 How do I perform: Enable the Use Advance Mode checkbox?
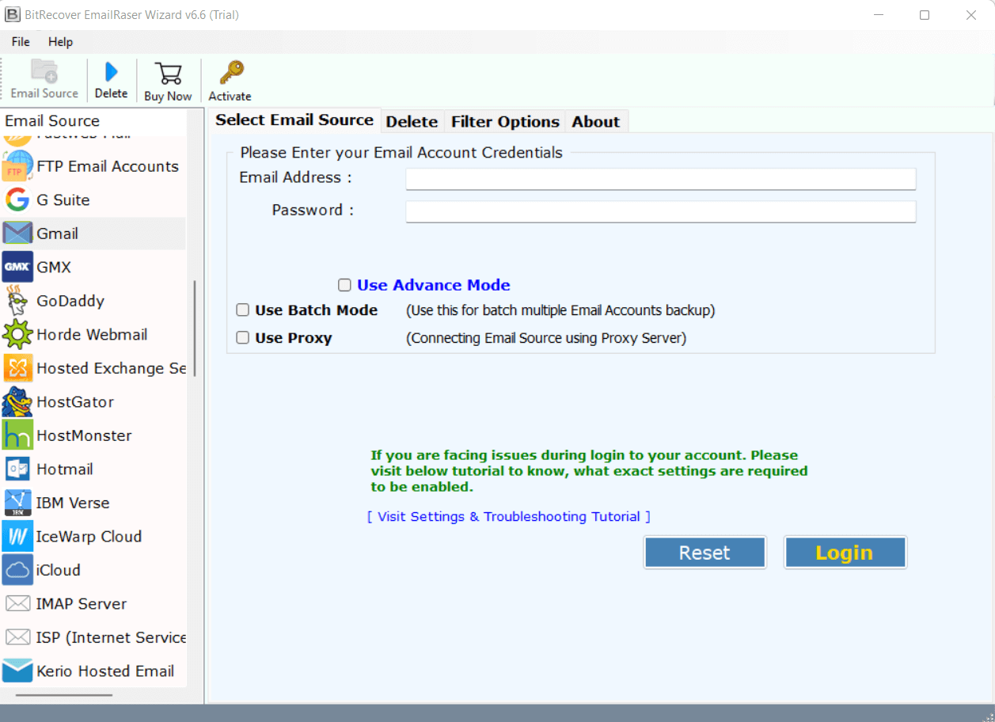coord(344,285)
